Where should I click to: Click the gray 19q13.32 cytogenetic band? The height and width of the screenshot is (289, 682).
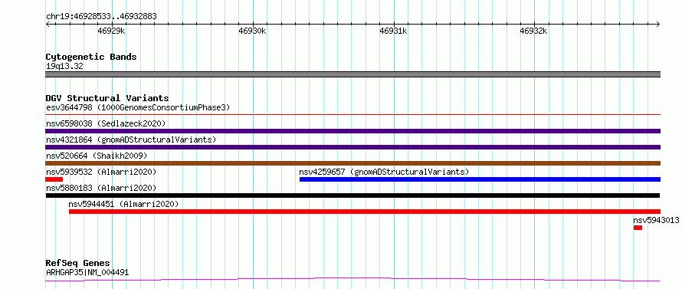(352, 74)
